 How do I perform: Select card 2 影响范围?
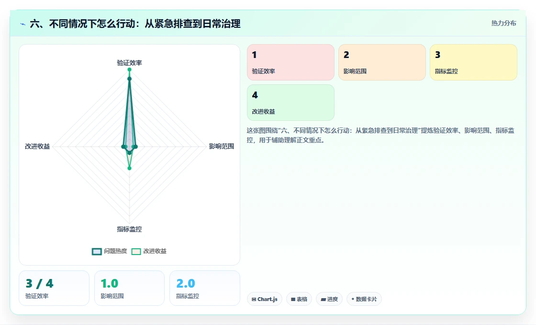point(382,62)
